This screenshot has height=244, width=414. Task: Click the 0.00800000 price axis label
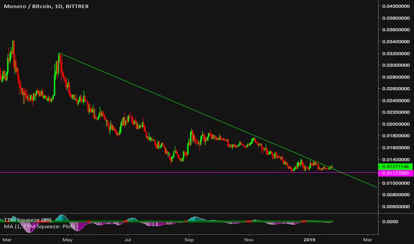396,195
